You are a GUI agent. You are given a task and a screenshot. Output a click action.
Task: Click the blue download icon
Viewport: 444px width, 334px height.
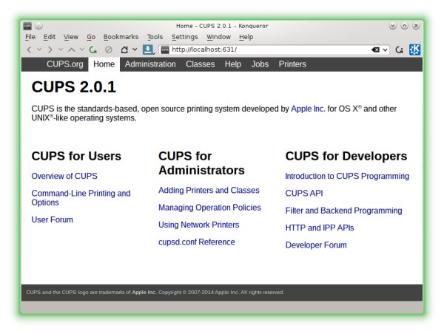[x=148, y=50]
